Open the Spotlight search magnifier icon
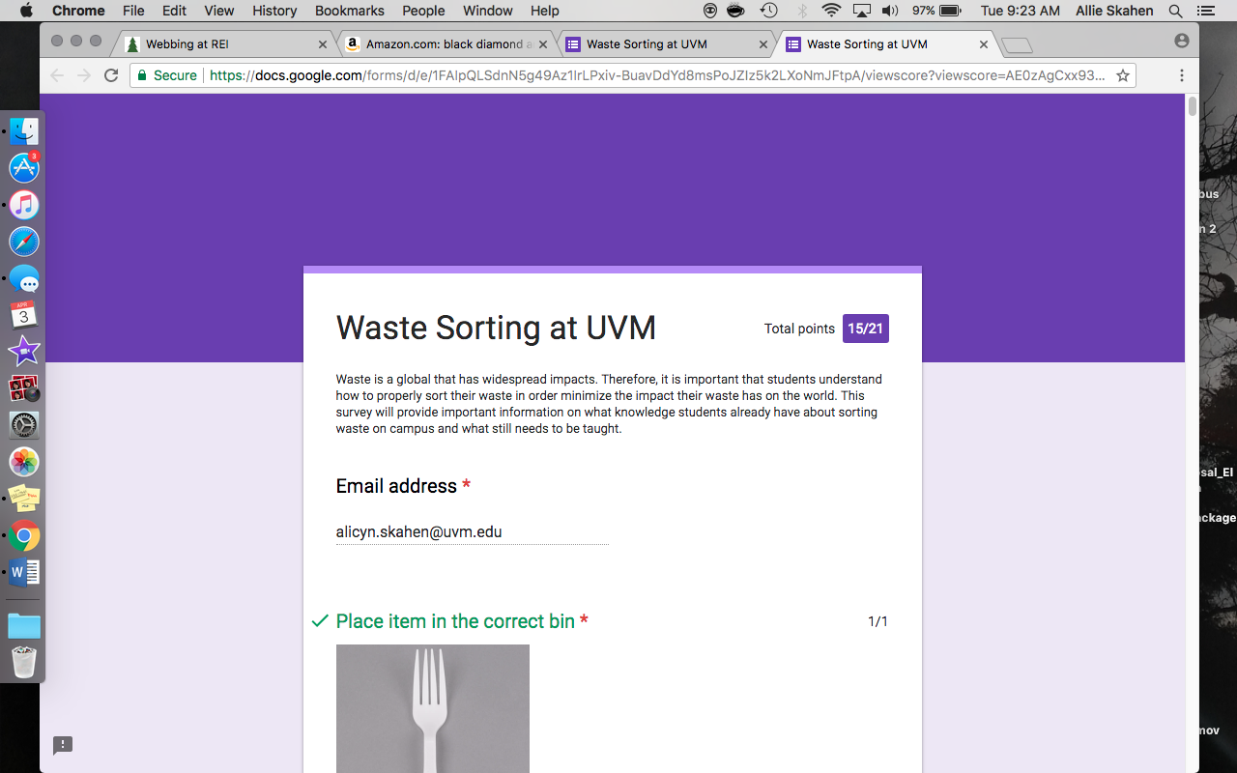The width and height of the screenshot is (1237, 773). (1175, 11)
